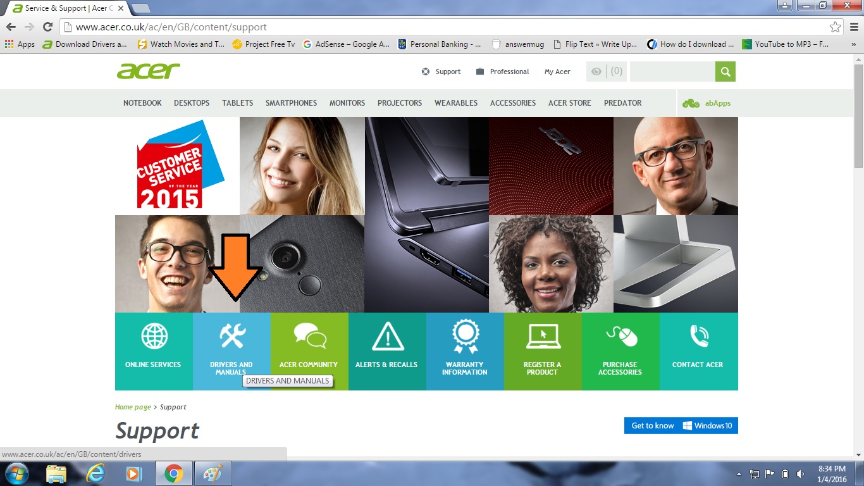The width and height of the screenshot is (864, 486).
Task: Click the browser back arrow
Action: [11, 27]
